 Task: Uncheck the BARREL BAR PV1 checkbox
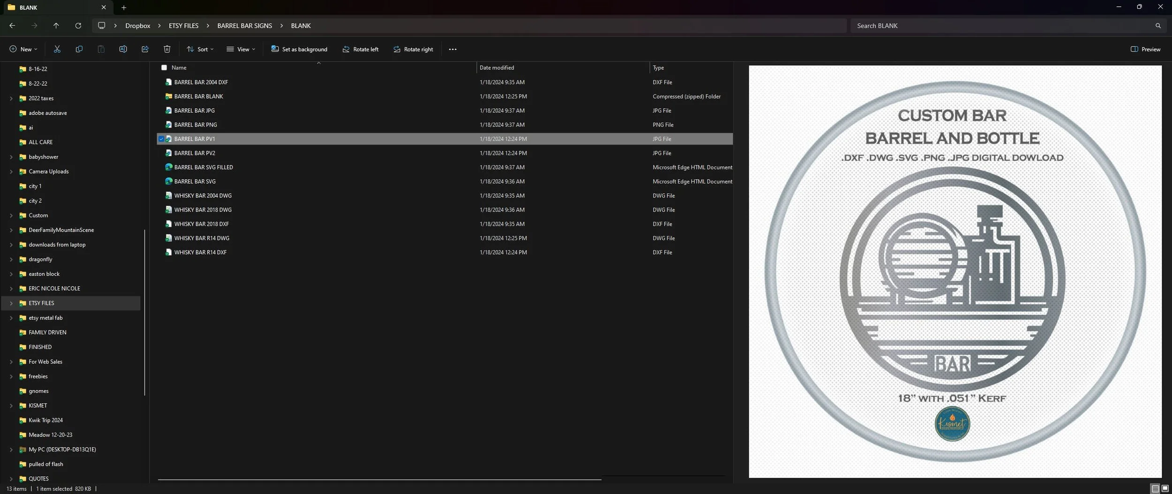pos(161,139)
